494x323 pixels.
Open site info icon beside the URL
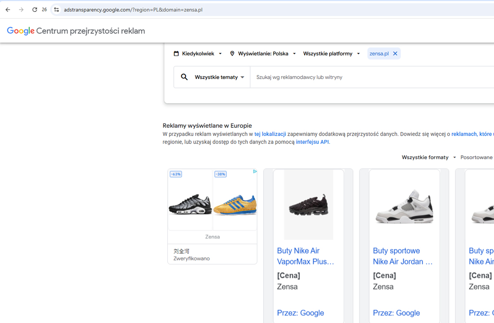point(57,10)
